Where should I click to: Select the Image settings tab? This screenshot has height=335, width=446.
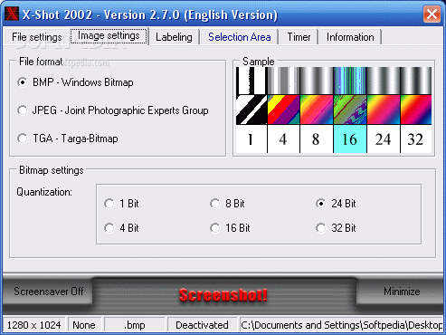pyautogui.click(x=109, y=36)
